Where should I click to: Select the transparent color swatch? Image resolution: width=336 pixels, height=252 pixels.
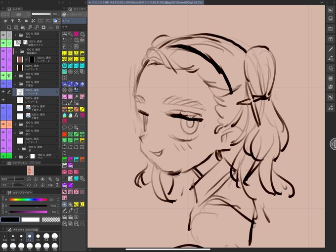(x=51, y=219)
